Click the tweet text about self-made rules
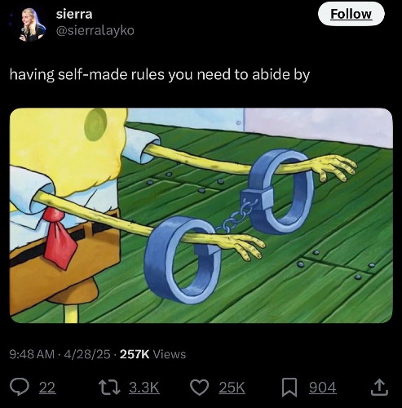 [160, 75]
